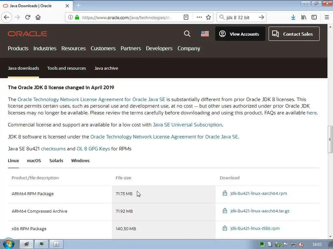Download jdk-8u421-linux-i586.rpm
The height and width of the screenshot is (249, 333).
pos(255,229)
